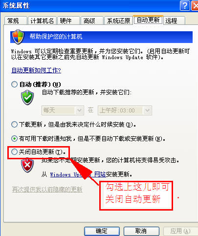
Task: Click the Windows security shield icon
Action: pyautogui.click(x=18, y=37)
